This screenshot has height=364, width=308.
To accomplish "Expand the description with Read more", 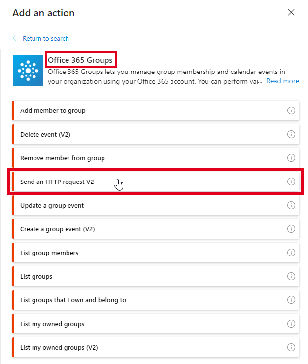I will tap(282, 81).
